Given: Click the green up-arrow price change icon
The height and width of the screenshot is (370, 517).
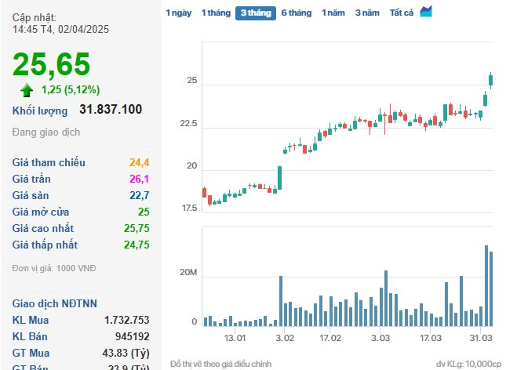Looking at the screenshot, I should pos(27,90).
